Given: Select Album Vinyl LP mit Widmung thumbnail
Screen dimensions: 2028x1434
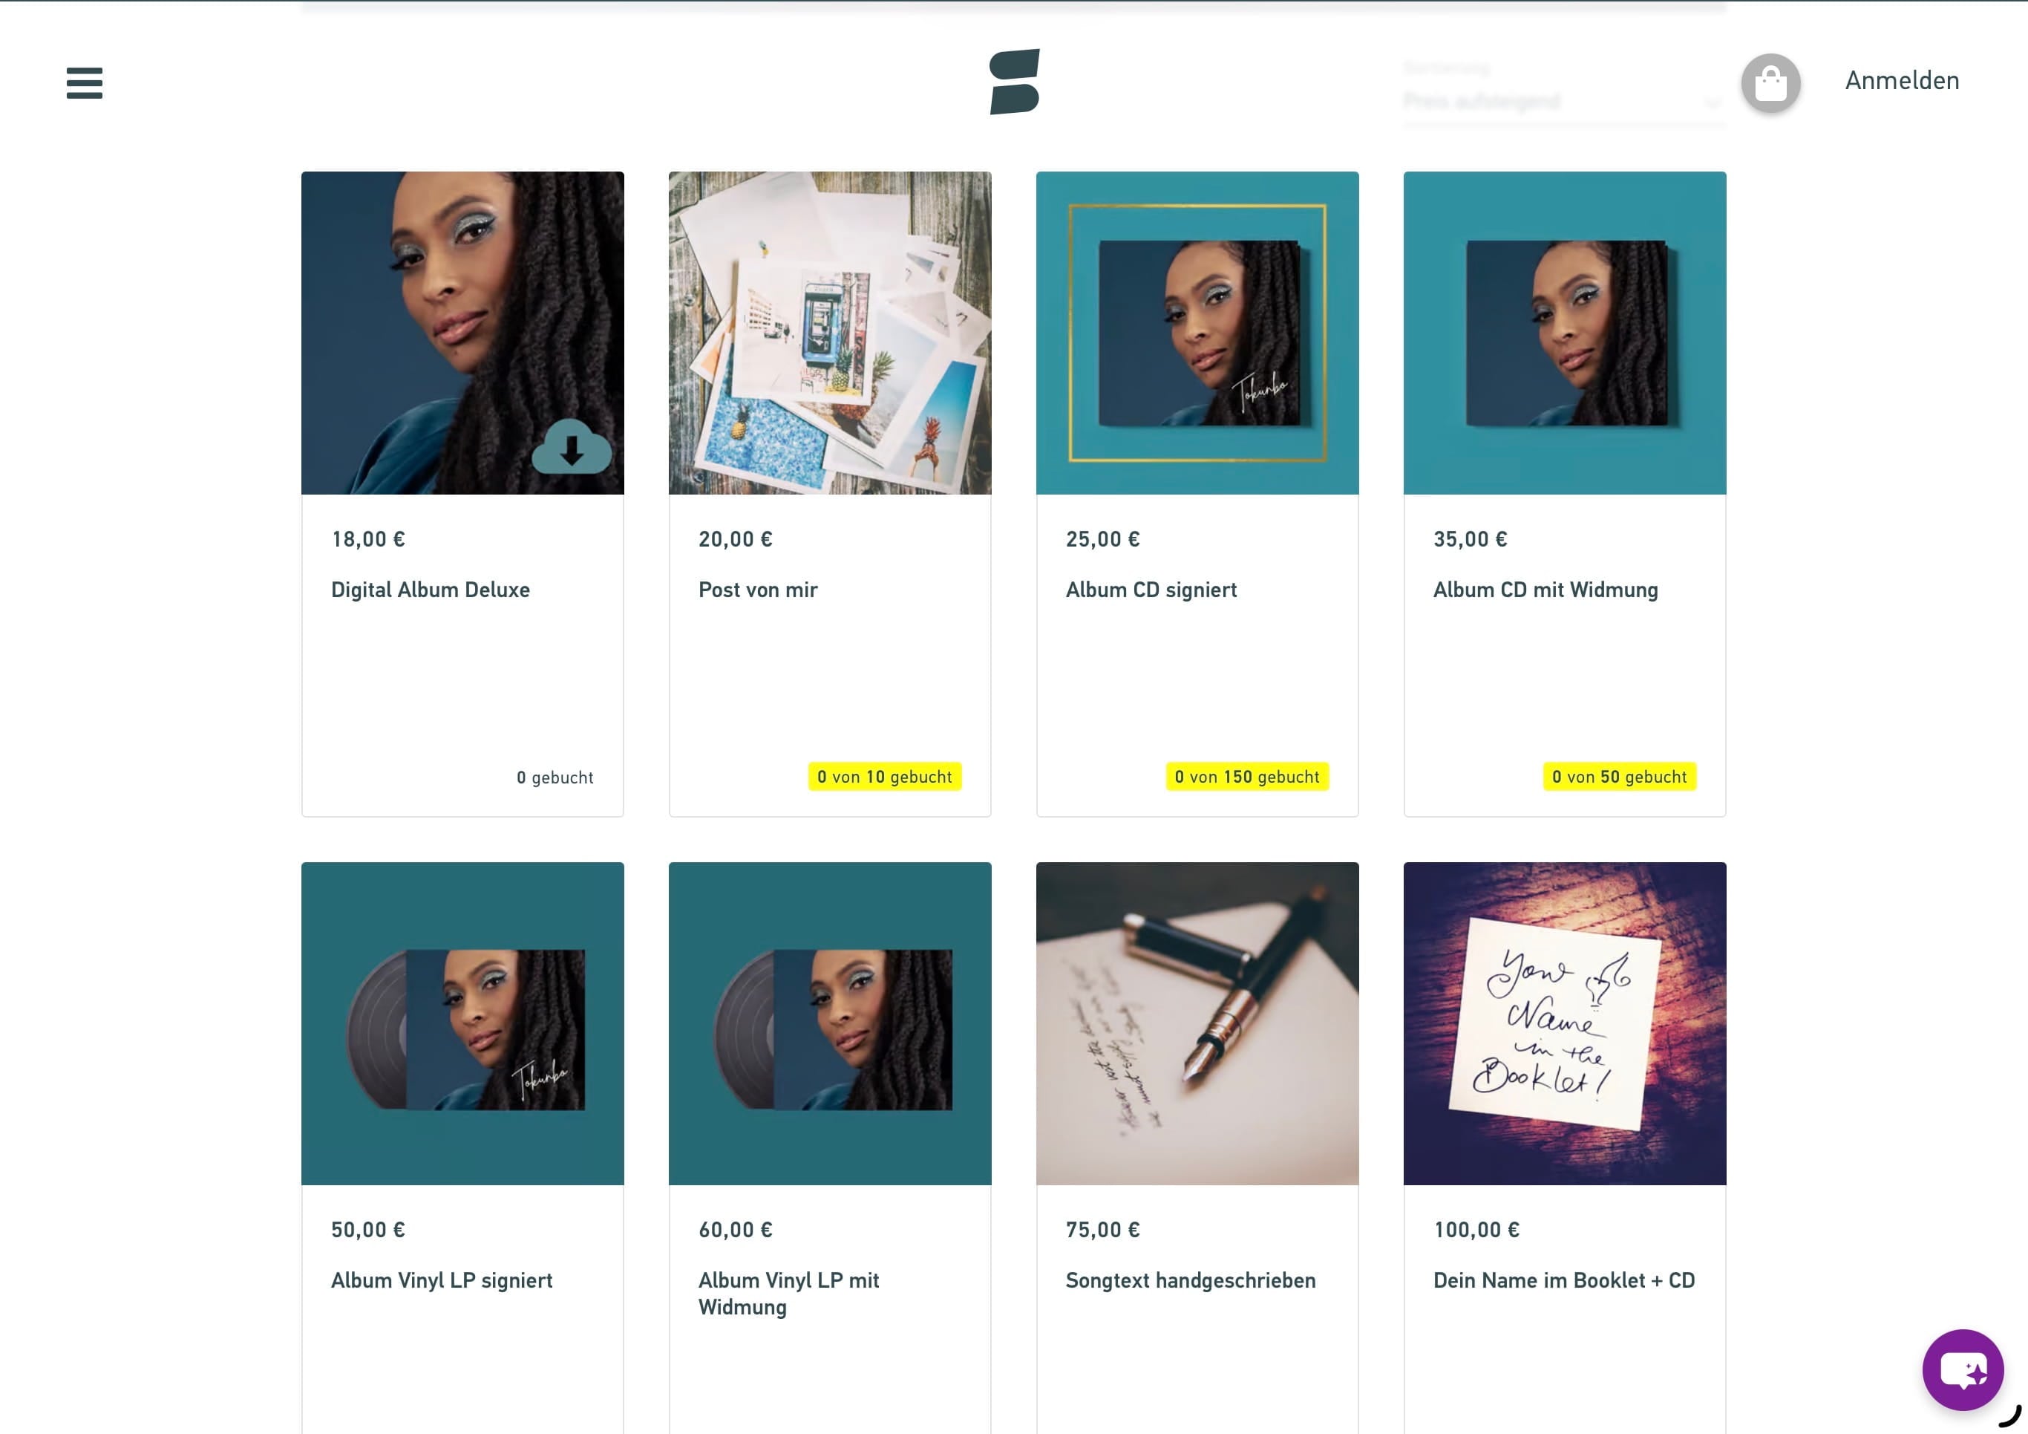Looking at the screenshot, I should click(829, 1023).
